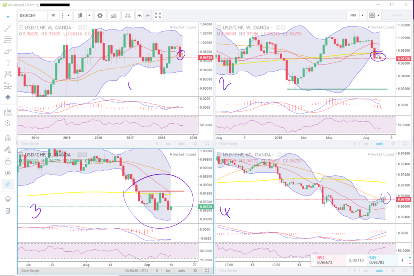Toggle the hide all drawings eye icon
The height and width of the screenshot is (276, 414).
coord(8,173)
